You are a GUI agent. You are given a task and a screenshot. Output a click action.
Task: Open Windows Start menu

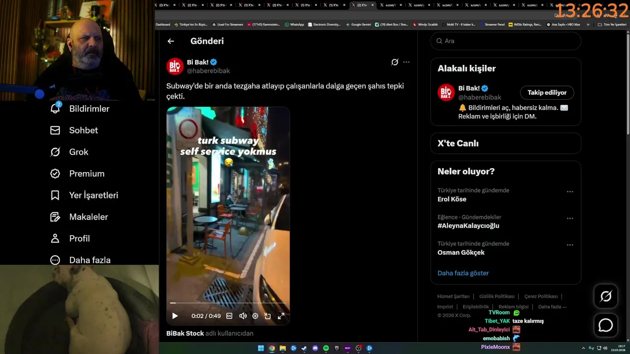261,348
